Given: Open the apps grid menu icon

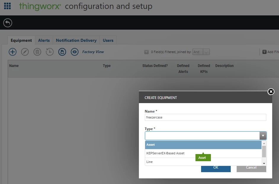Looking at the screenshot, I should [x=7, y=6].
